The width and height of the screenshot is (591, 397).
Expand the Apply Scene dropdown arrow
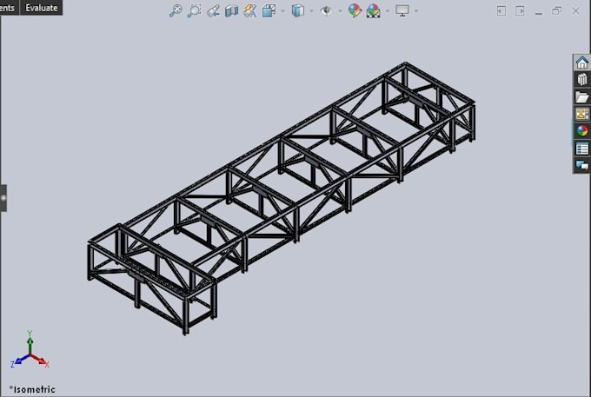click(x=387, y=11)
